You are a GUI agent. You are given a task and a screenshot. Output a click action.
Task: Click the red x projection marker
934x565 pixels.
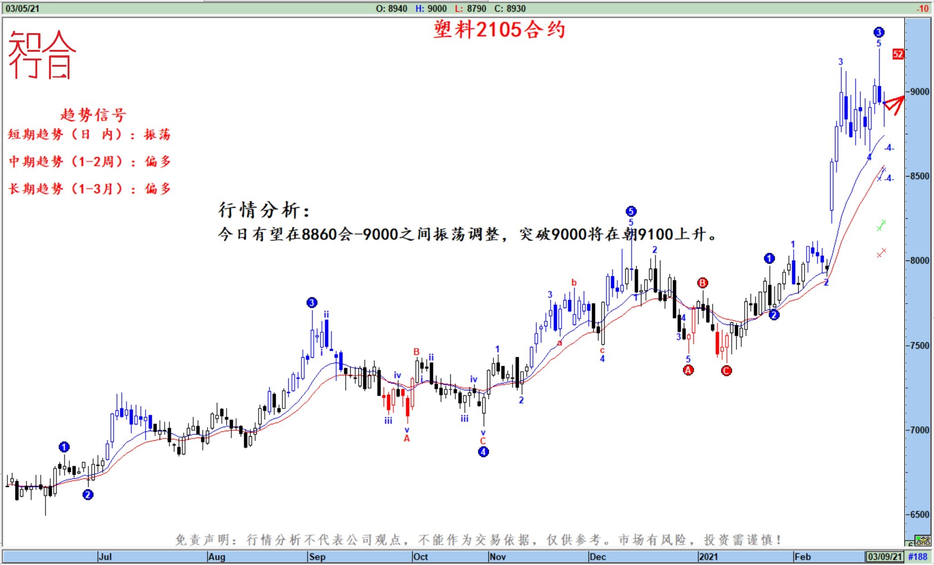pyautogui.click(x=881, y=253)
